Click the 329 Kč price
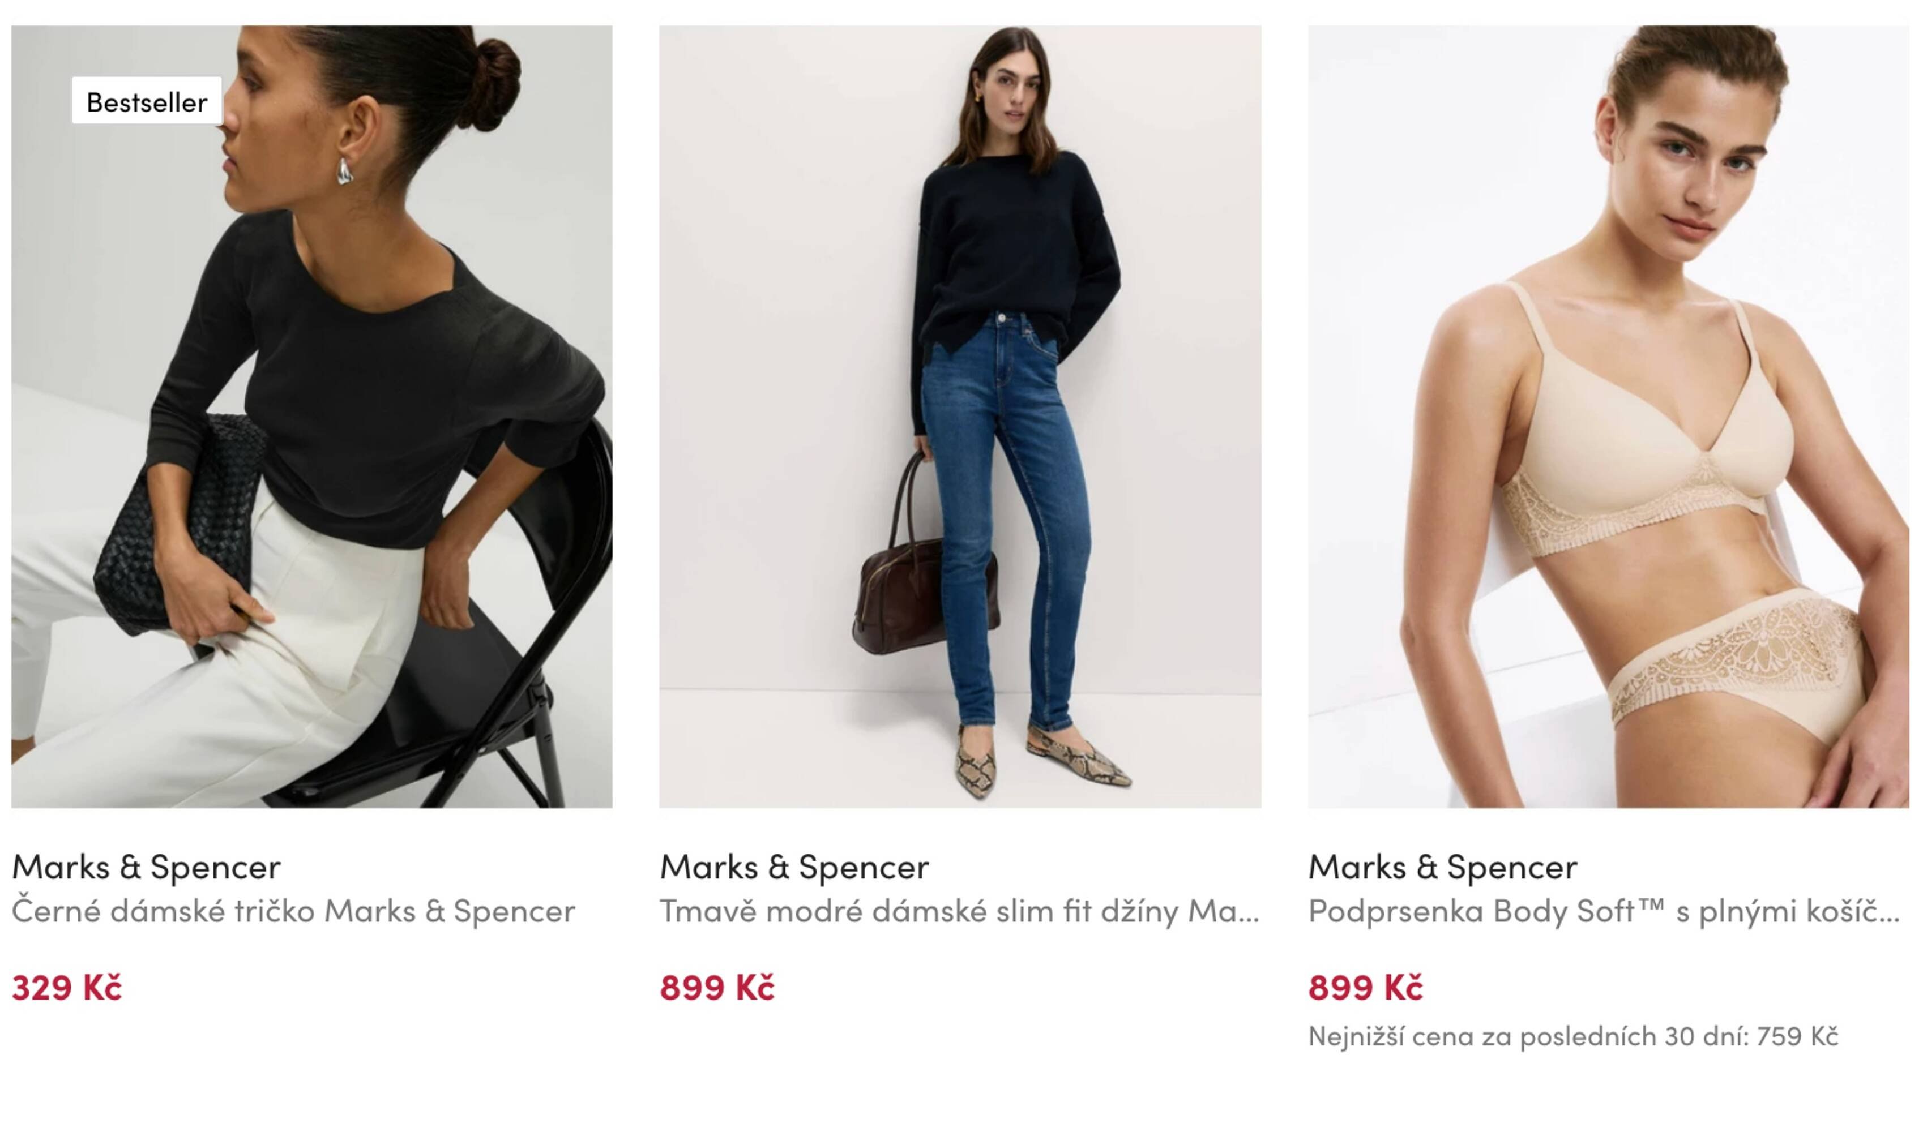 pyautogui.click(x=67, y=987)
